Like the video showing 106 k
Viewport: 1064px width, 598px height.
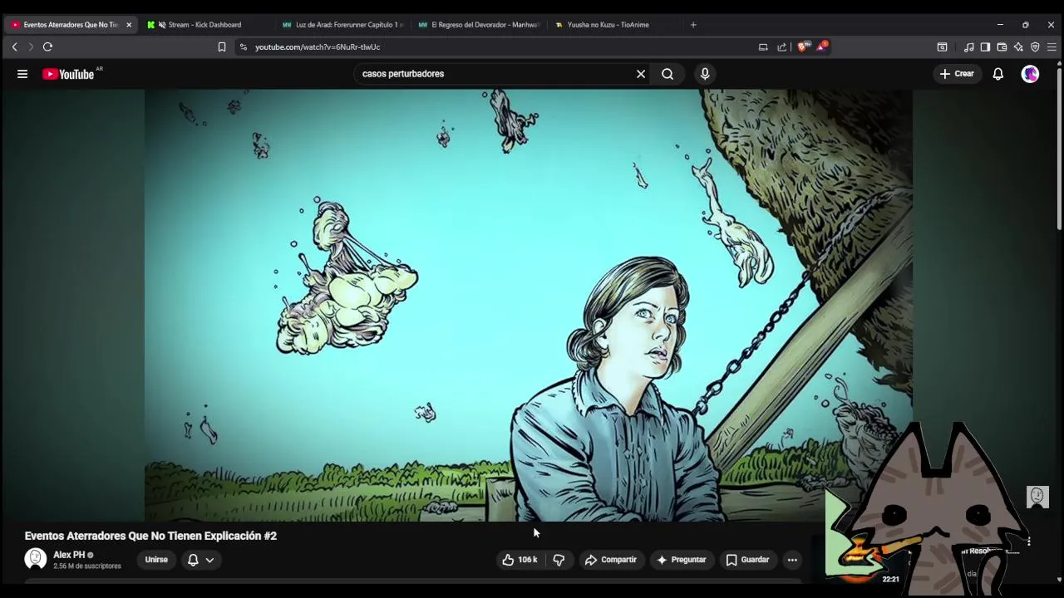tap(520, 560)
